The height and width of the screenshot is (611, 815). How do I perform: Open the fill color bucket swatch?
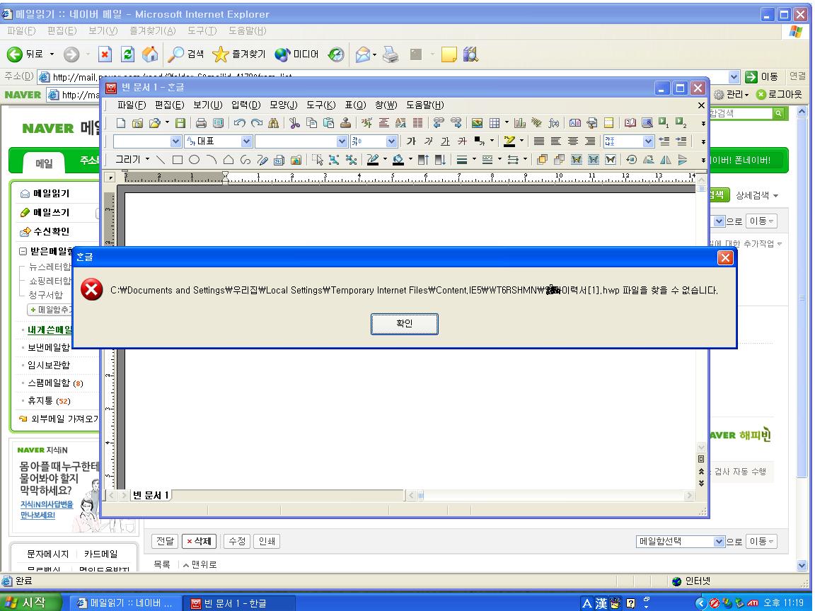pyautogui.click(x=398, y=160)
